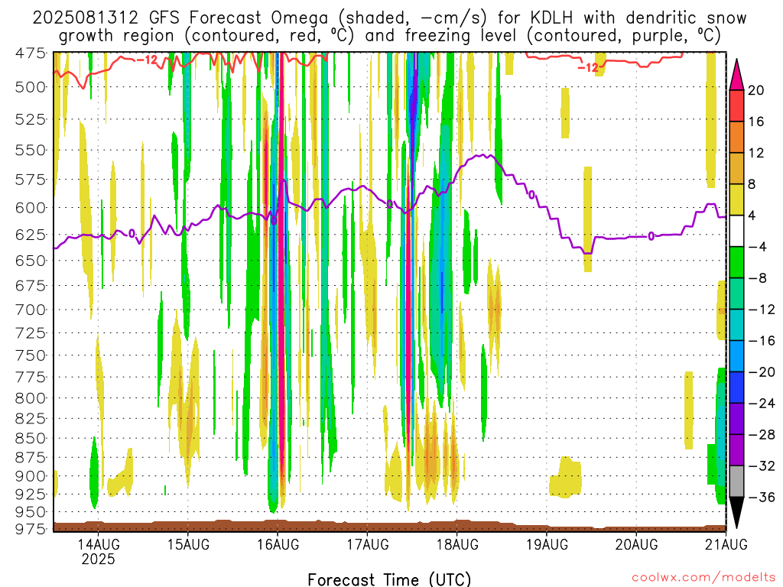Screen dimensions: 783x587
Task: Click the orange swatch between 12 and 16
Action: click(x=736, y=138)
